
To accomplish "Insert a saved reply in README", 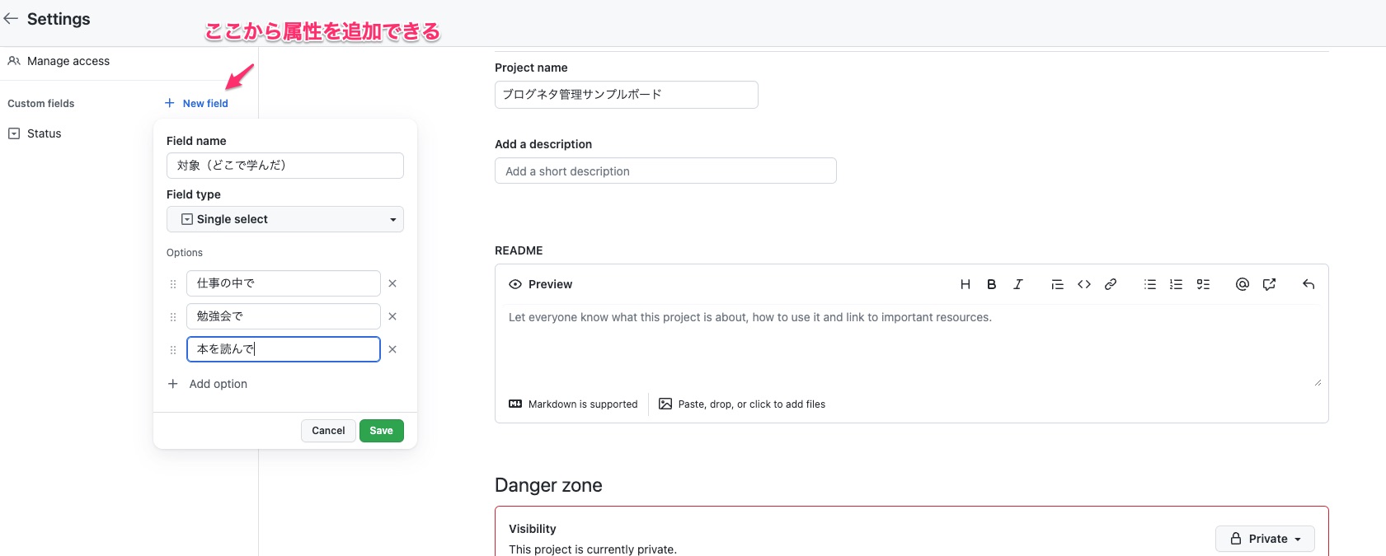I will (1308, 284).
